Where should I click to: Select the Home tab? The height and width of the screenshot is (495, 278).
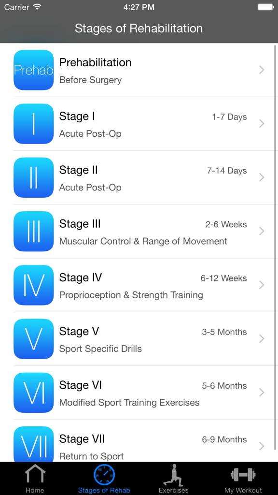point(34,478)
